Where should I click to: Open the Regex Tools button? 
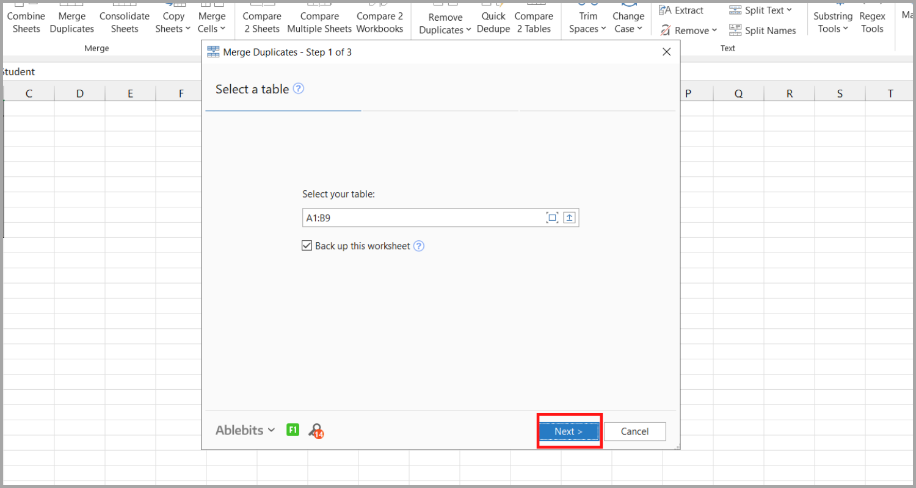[872, 22]
